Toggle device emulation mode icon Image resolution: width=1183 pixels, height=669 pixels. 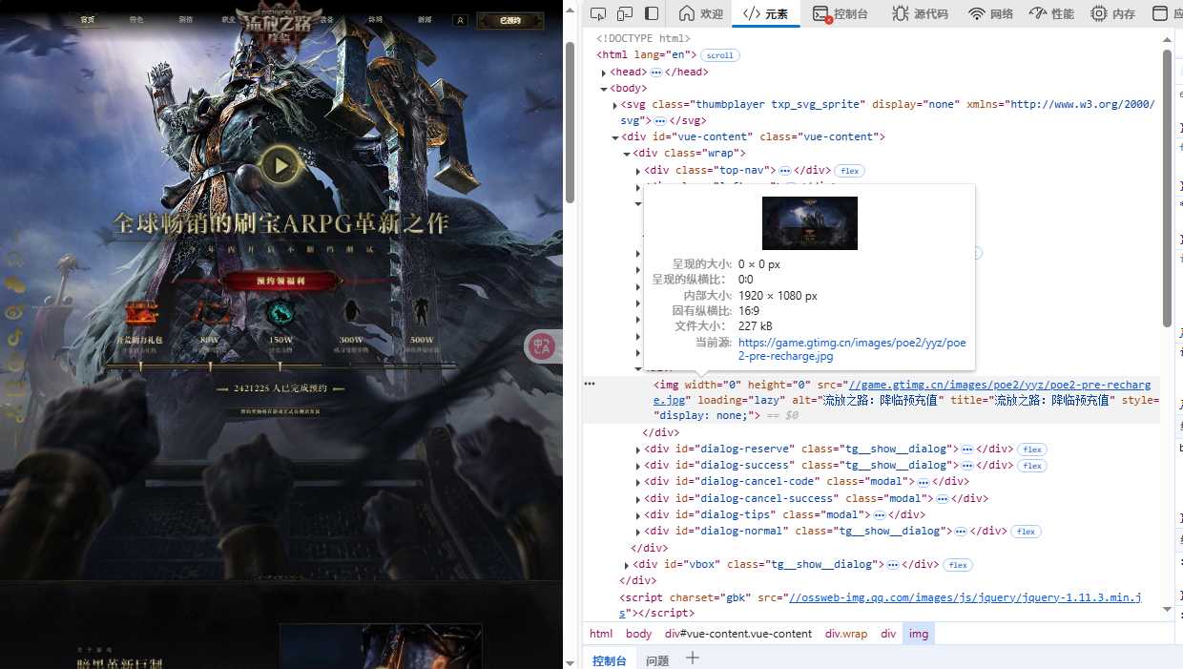625,13
